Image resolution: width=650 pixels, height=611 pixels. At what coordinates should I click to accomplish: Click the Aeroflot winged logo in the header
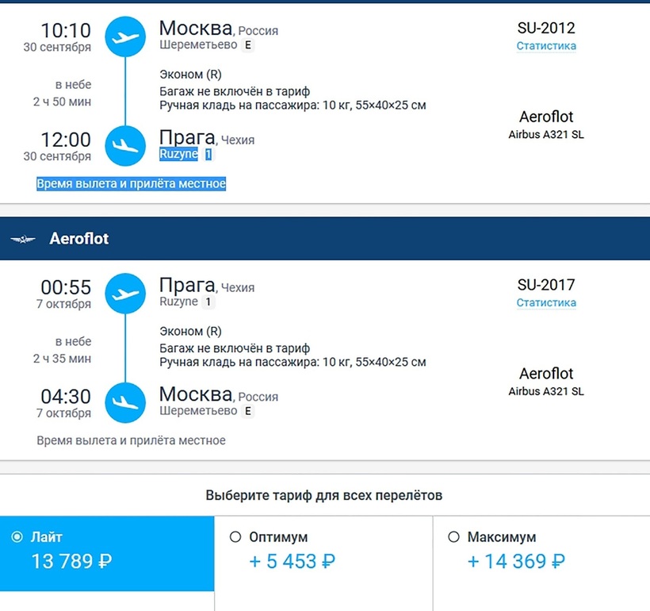coord(23,239)
